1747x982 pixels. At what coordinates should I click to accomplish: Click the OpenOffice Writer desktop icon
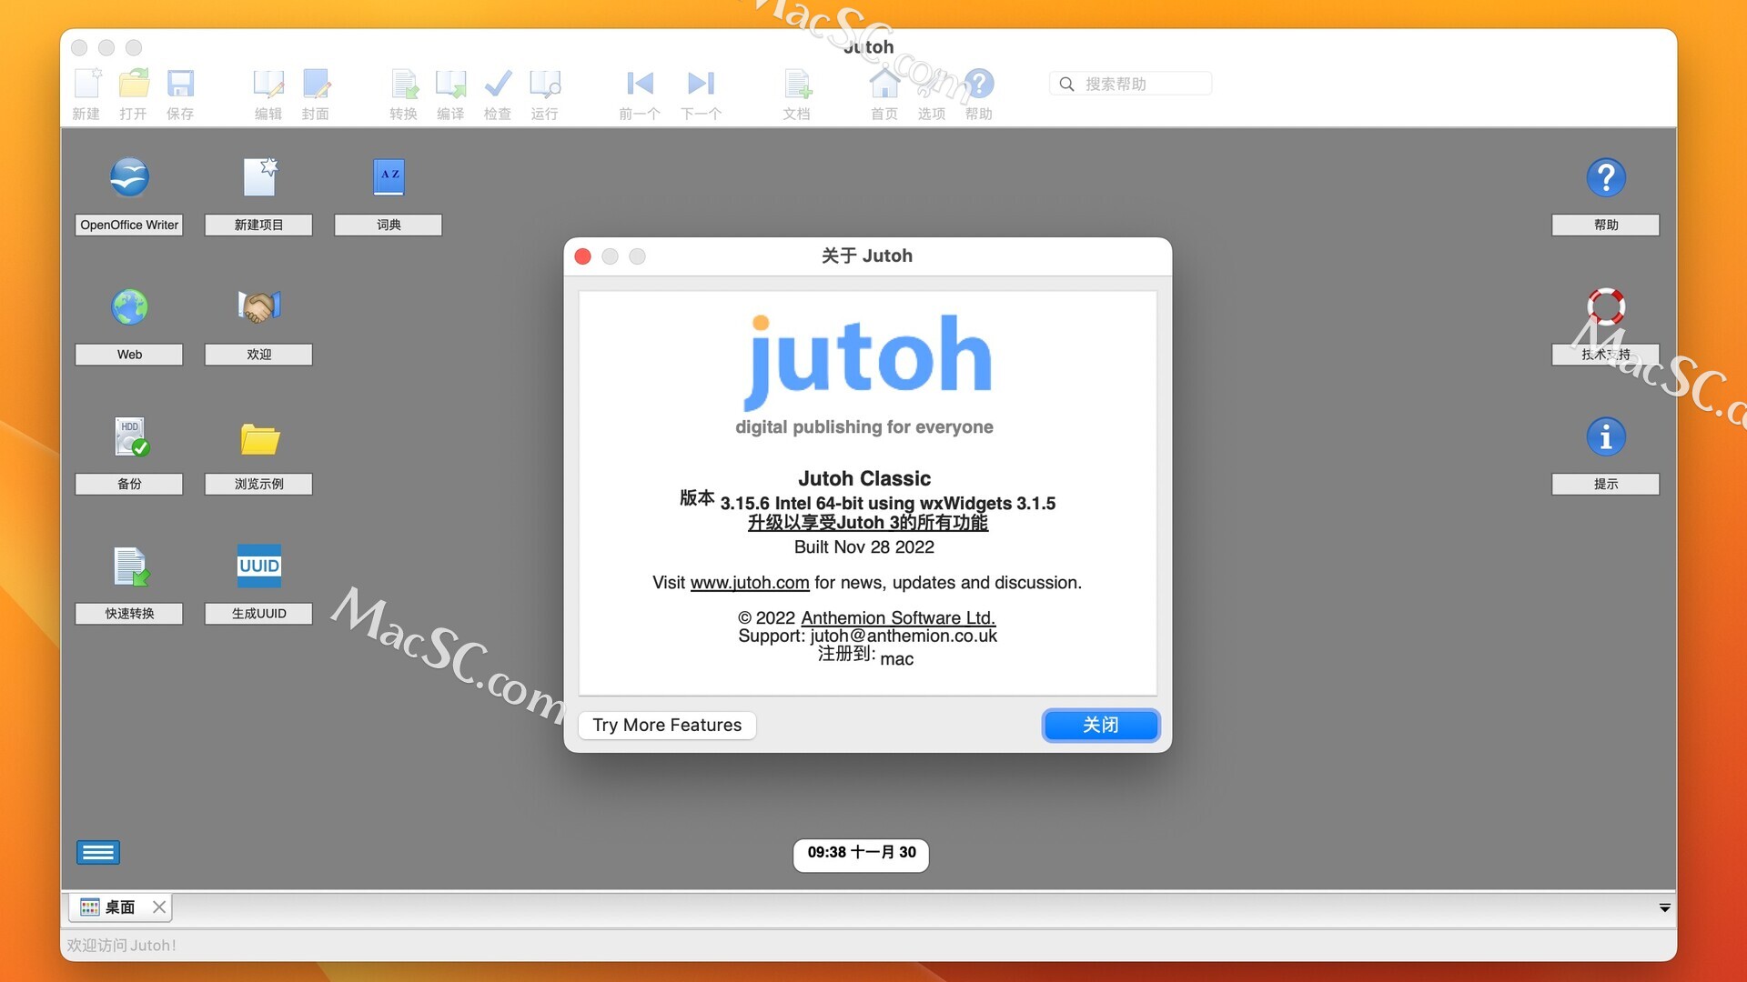(129, 176)
